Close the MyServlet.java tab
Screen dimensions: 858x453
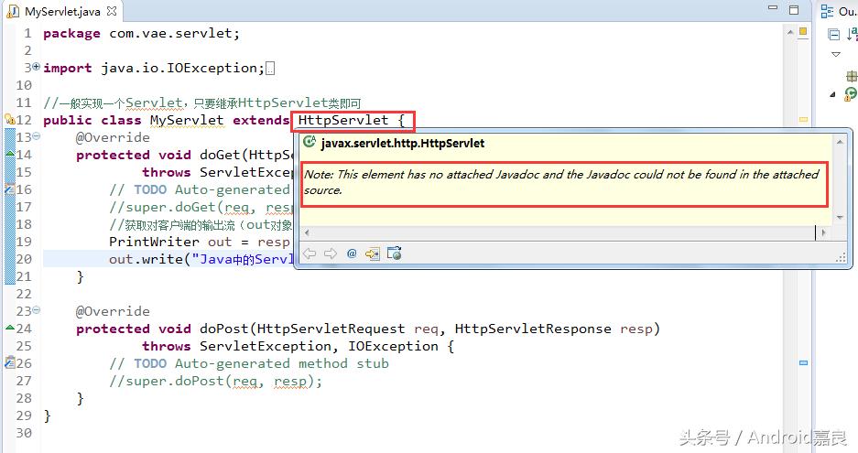(x=112, y=10)
